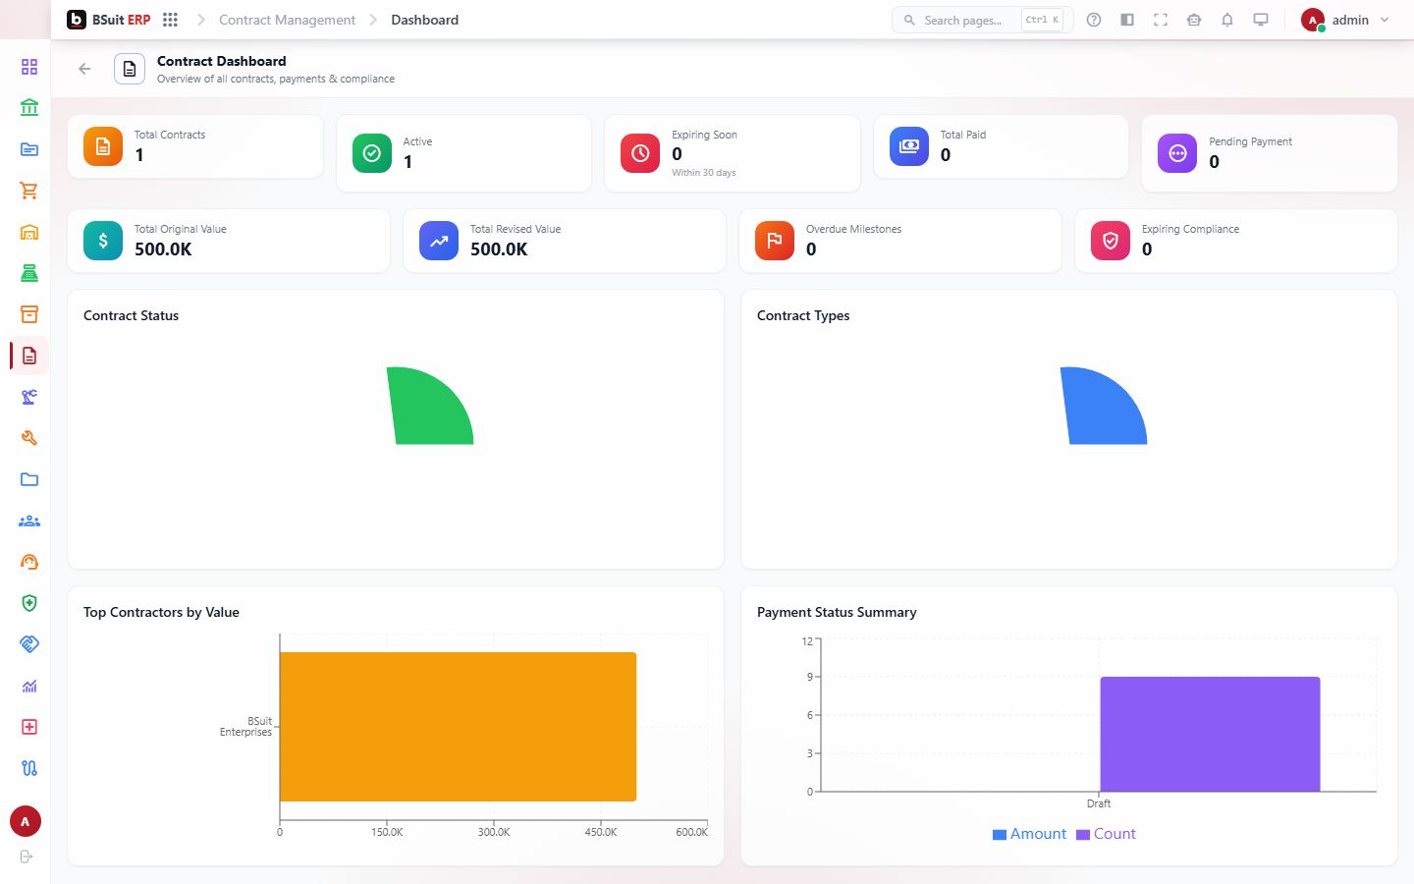This screenshot has height=884, width=1414.
Task: Select the archive box icon in sidebar
Action: tap(29, 314)
